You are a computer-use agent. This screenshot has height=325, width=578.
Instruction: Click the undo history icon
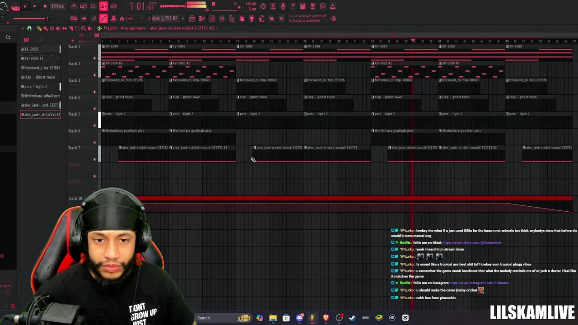point(263,6)
